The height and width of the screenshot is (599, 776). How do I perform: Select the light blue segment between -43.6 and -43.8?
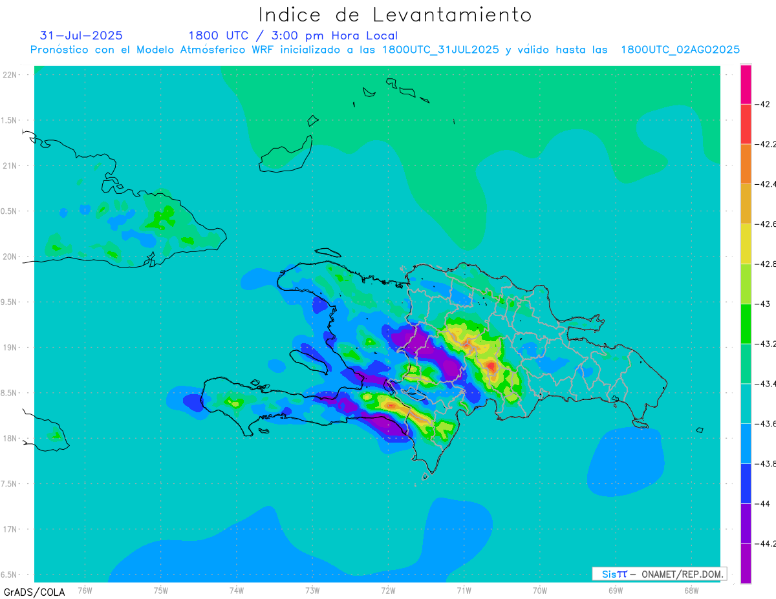tap(746, 444)
